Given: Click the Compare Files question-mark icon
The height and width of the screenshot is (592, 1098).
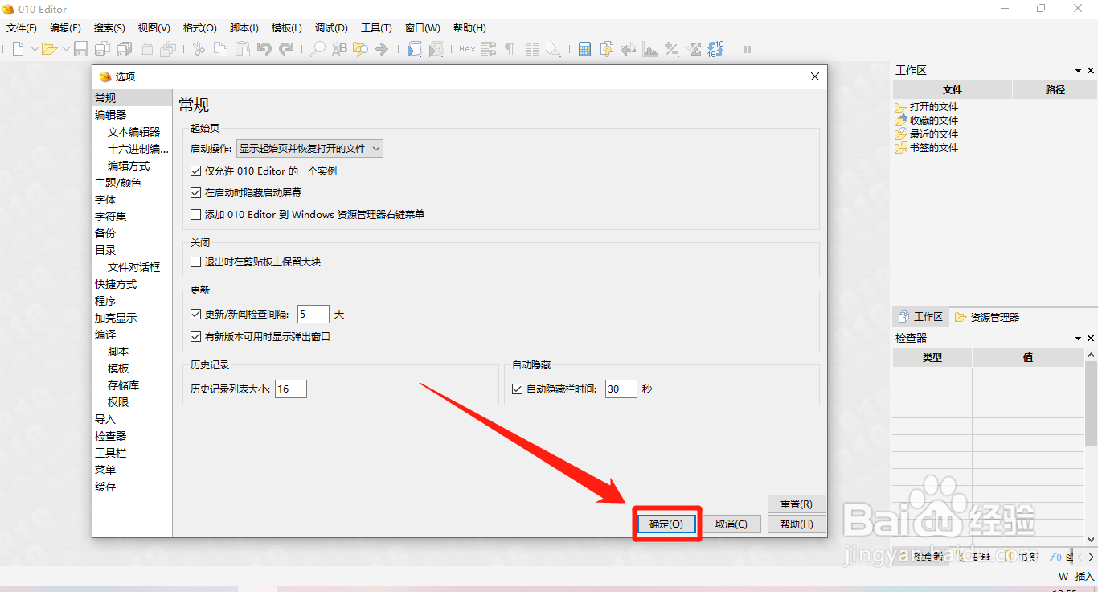Looking at the screenshot, I should [x=607, y=49].
